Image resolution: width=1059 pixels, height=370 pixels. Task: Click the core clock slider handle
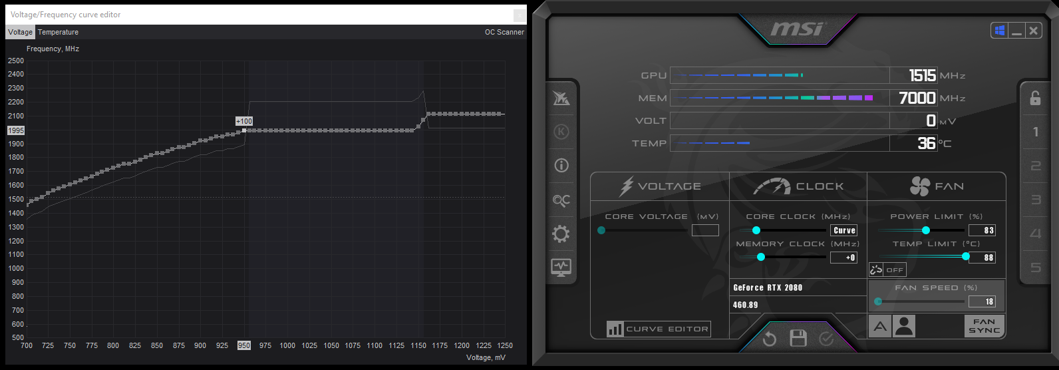pyautogui.click(x=756, y=230)
